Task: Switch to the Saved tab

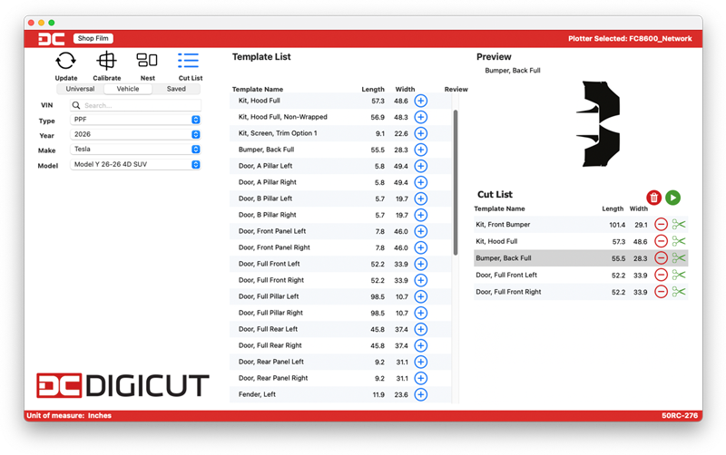Action: coord(176,89)
